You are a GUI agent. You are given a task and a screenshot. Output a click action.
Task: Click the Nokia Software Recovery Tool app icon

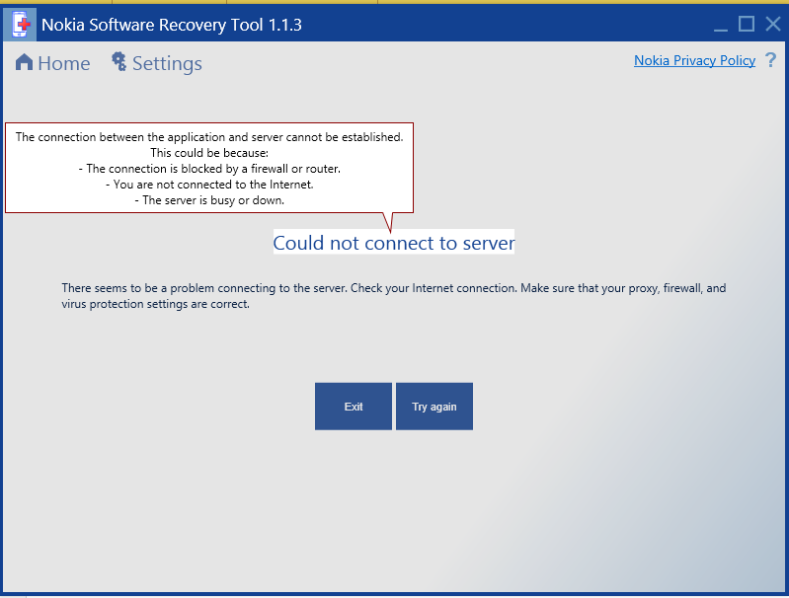pyautogui.click(x=20, y=24)
